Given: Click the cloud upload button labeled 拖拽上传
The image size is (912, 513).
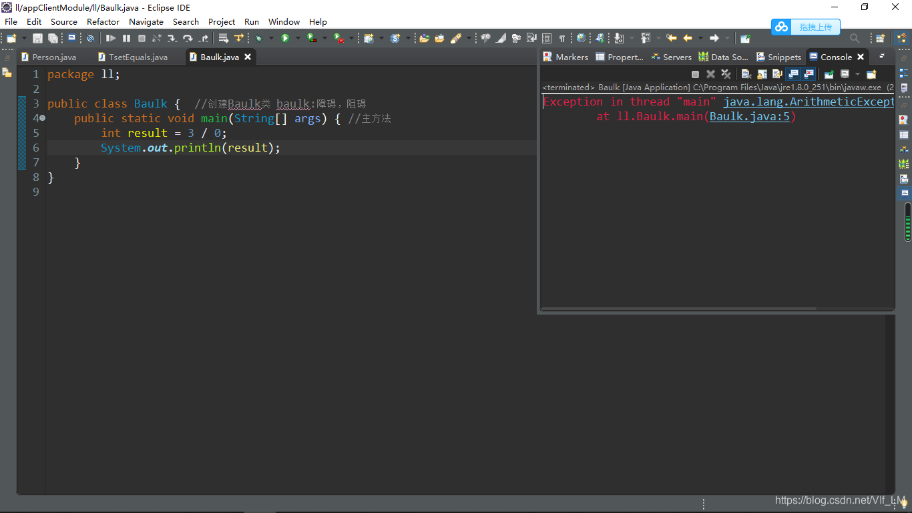Looking at the screenshot, I should (x=806, y=27).
